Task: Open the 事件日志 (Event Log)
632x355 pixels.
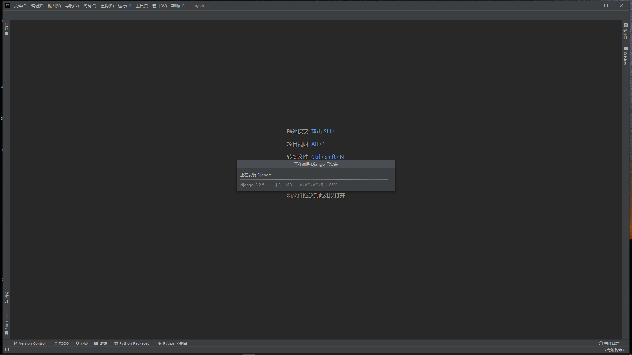Action: [609, 343]
